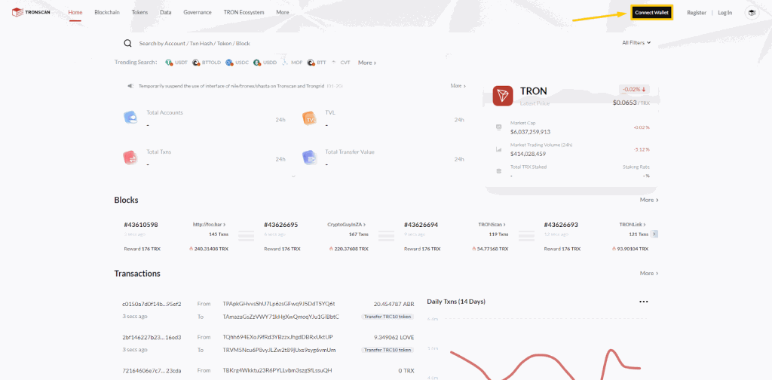Click the Connect Wallet button
772x380 pixels.
pos(651,13)
